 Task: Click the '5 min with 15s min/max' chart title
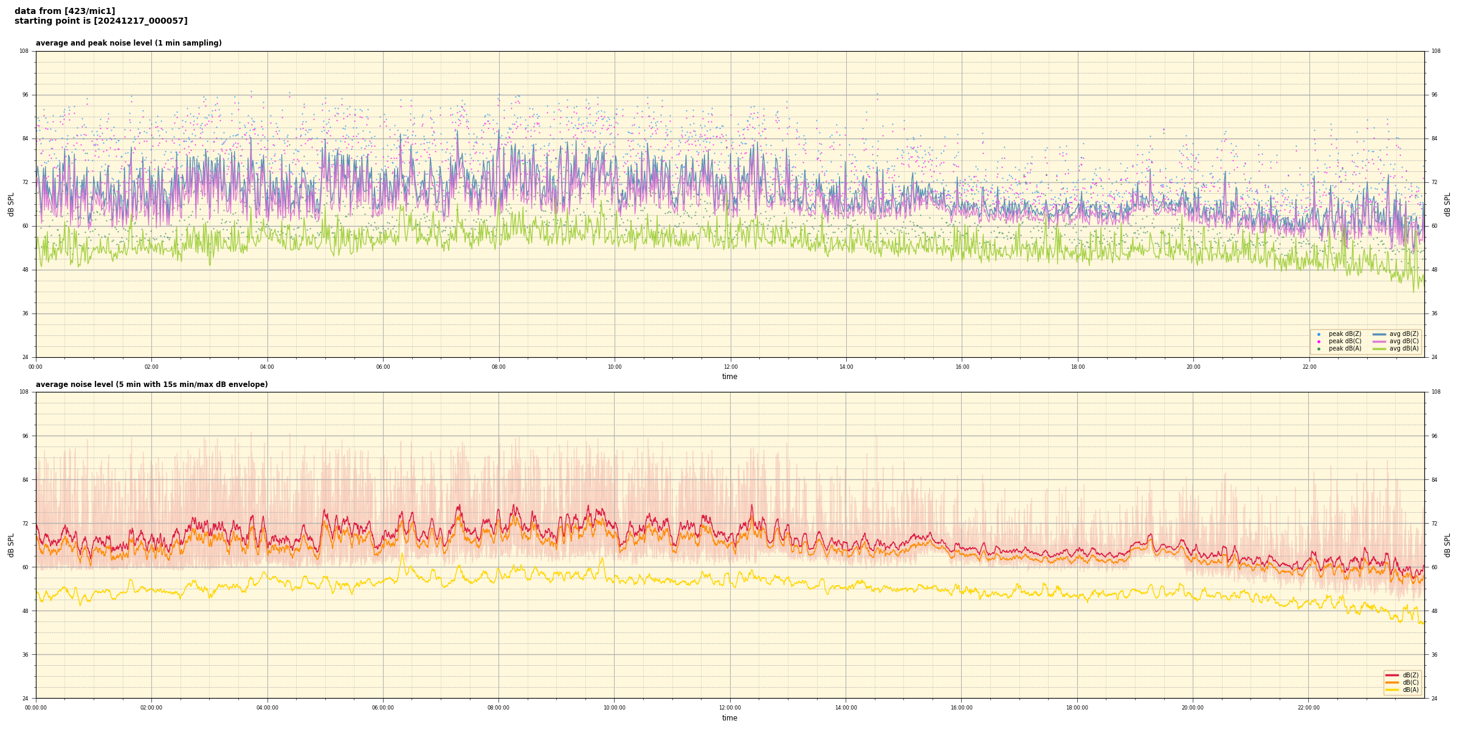[151, 385]
